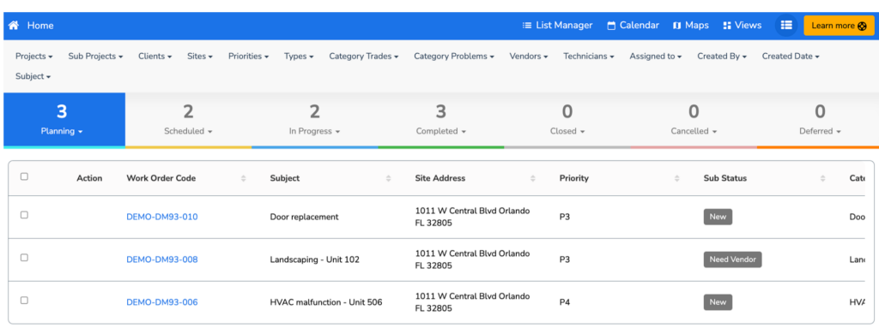Image resolution: width=879 pixels, height=334 pixels.
Task: Sort by Work Order Code arrows
Action: pos(243,178)
